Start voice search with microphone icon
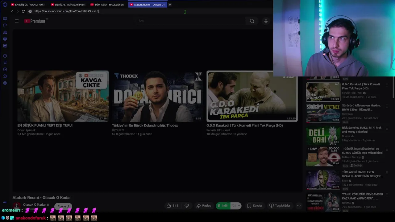This screenshot has width=395, height=222. click(x=266, y=21)
